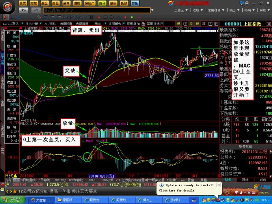Toggle the 标 marker button
The width and height of the screenshot is (272, 204).
179,24
